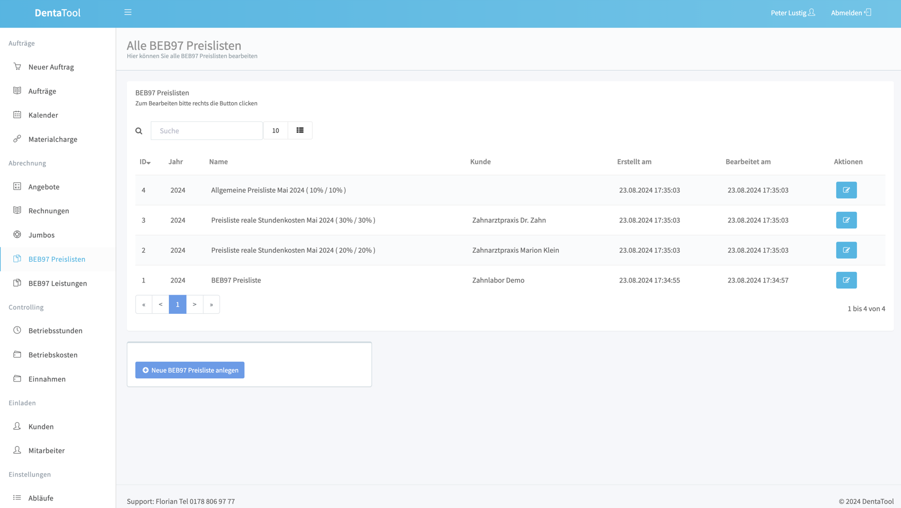Click Neue BEB97 Preisliste anlegen button
901x508 pixels.
point(190,370)
